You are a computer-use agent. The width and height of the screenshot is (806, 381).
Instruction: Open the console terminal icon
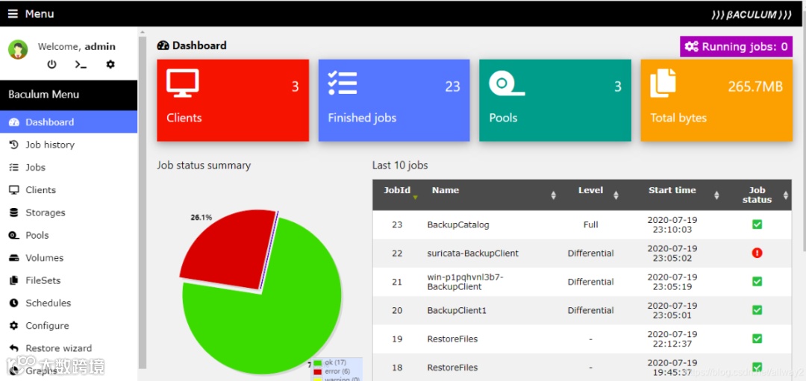[x=81, y=65]
